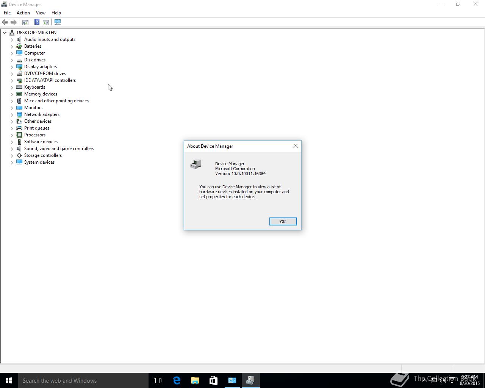Select the Audio inputs and outputs speaker icon
This screenshot has height=388, width=485.
(x=19, y=39)
